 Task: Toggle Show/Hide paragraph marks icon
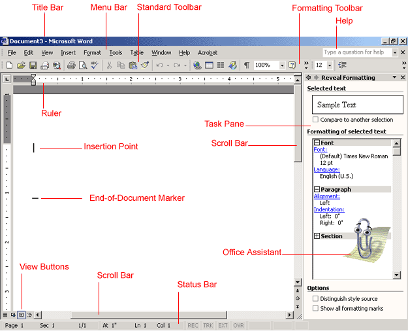[x=246, y=65]
